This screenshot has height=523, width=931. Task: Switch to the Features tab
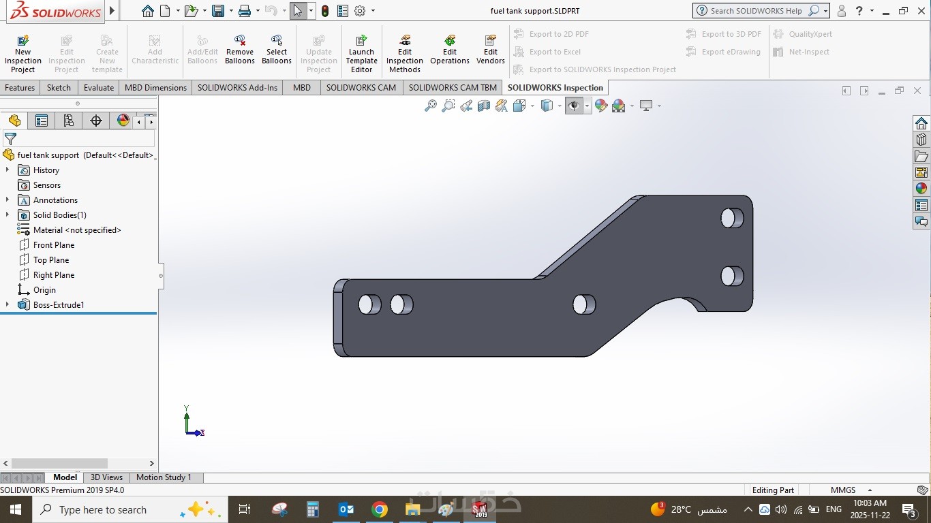(20, 88)
